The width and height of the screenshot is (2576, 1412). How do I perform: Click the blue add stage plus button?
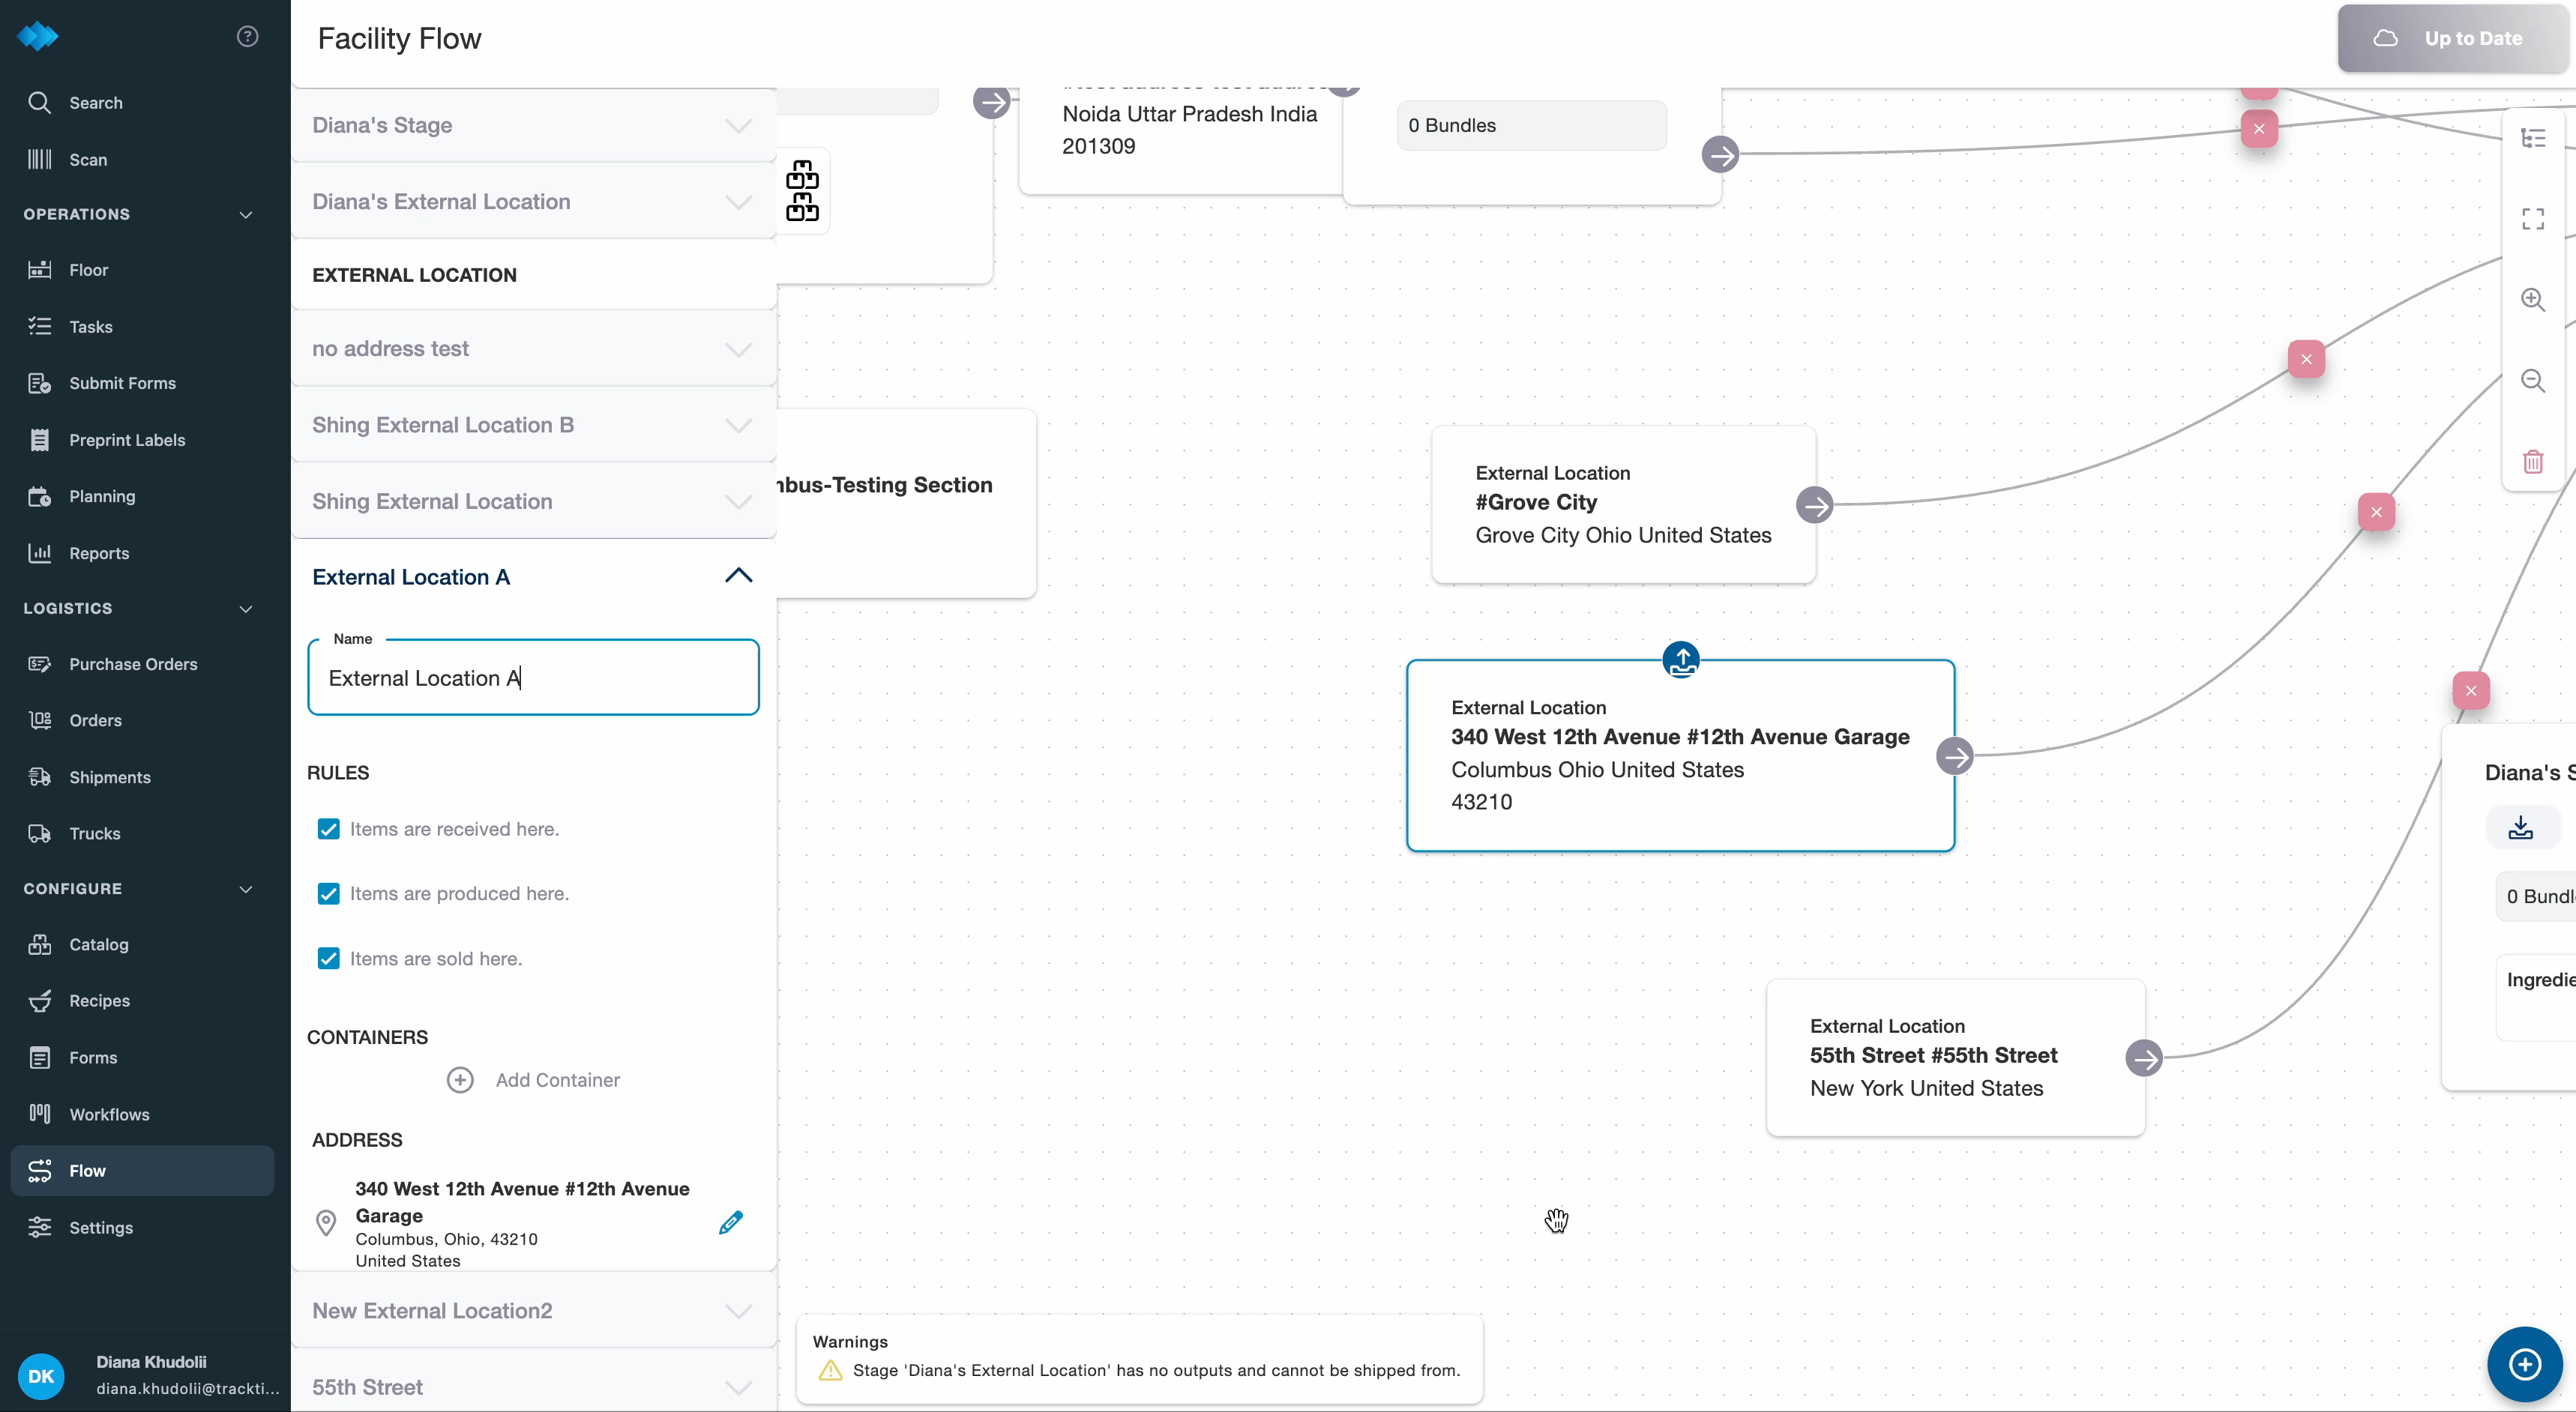tap(2524, 1364)
